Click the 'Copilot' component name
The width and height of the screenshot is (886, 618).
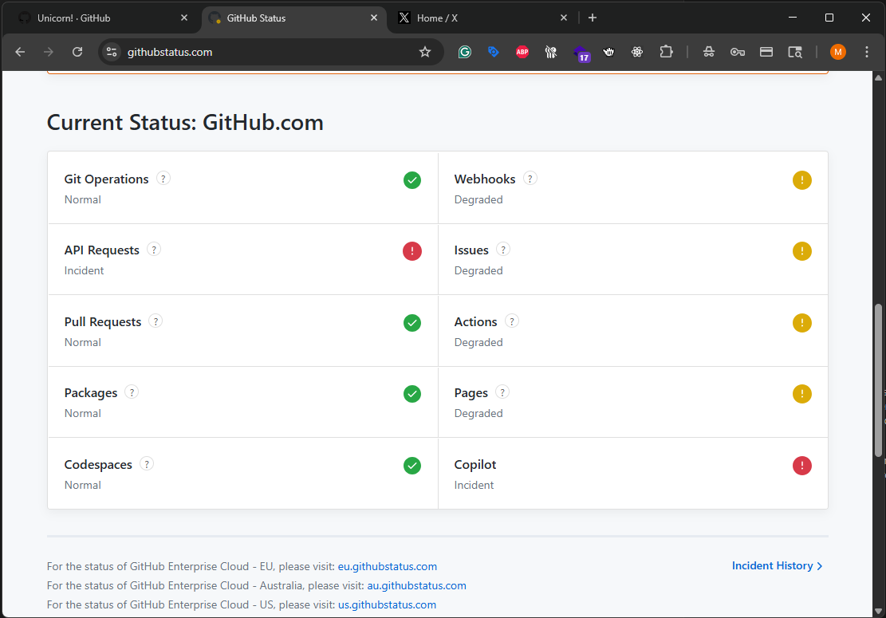point(475,464)
